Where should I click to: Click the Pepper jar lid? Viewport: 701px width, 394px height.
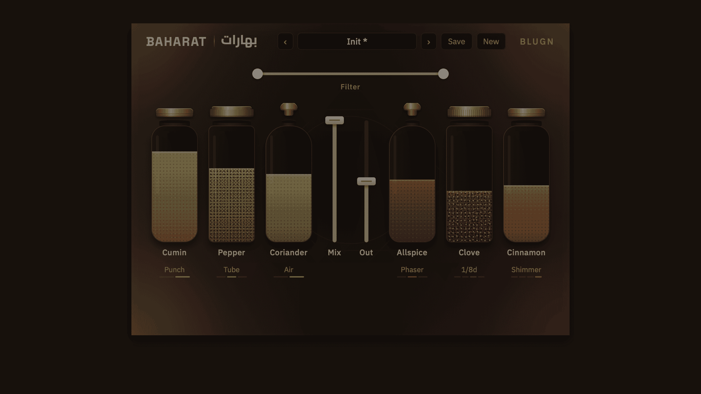[231, 112]
